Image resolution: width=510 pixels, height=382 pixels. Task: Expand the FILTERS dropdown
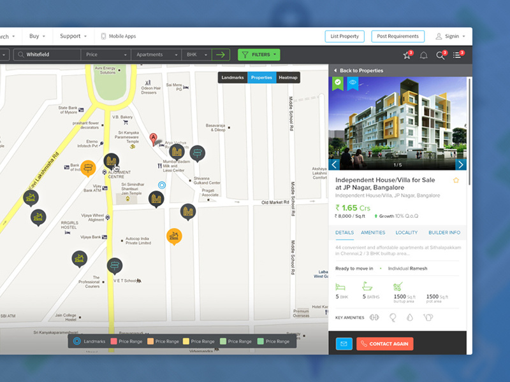click(x=259, y=55)
